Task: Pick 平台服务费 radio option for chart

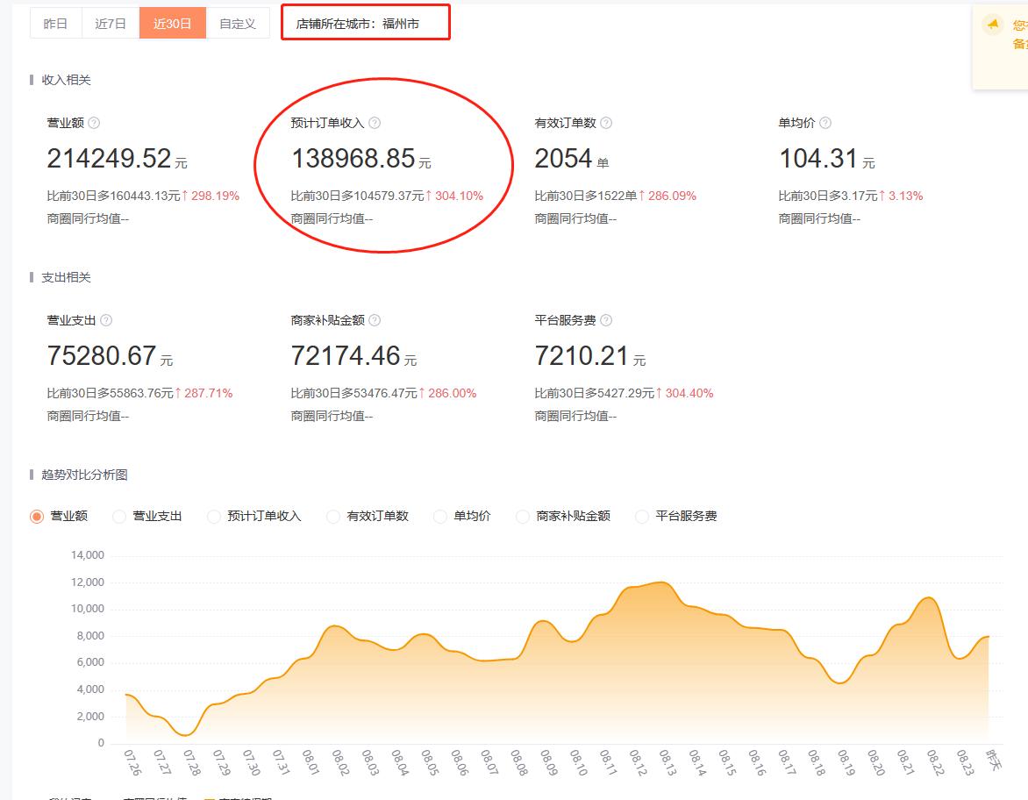Action: 642,517
